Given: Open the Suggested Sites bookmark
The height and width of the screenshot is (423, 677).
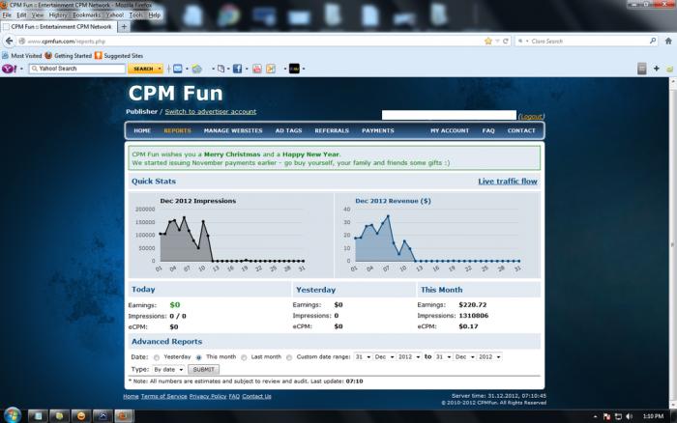Looking at the screenshot, I should point(119,56).
